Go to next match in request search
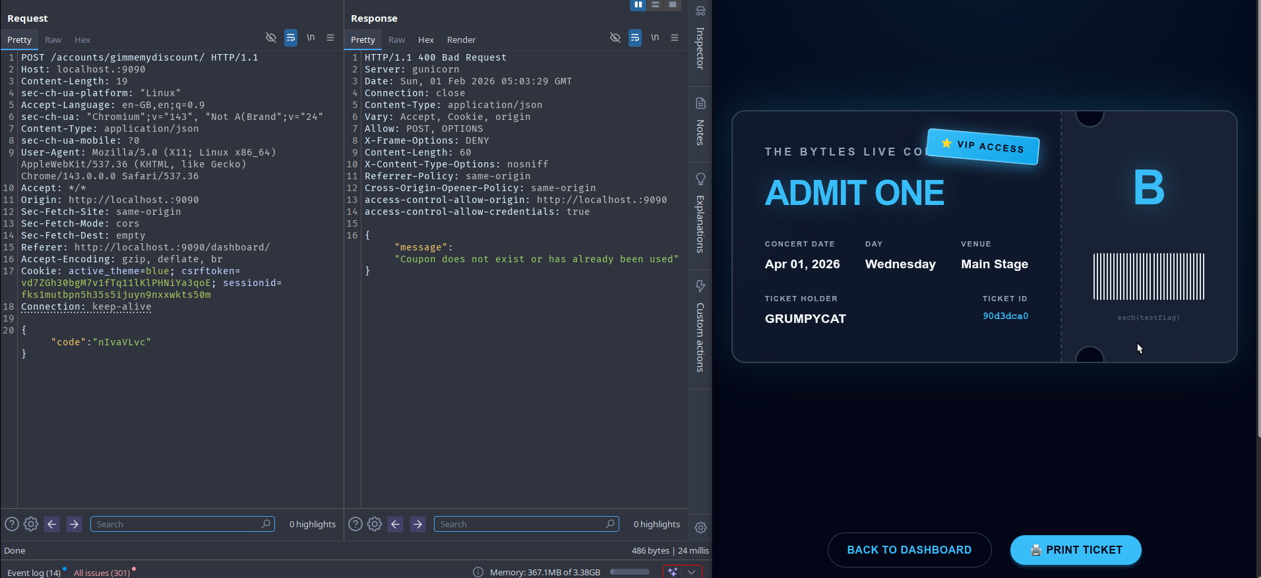The height and width of the screenshot is (578, 1261). point(75,524)
